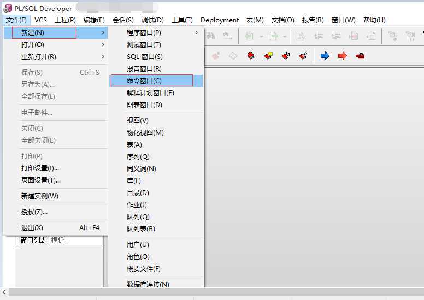Screen dimensions: 424x300
Task: Select 物化视图(M) in the submenu
Action: [156, 133]
